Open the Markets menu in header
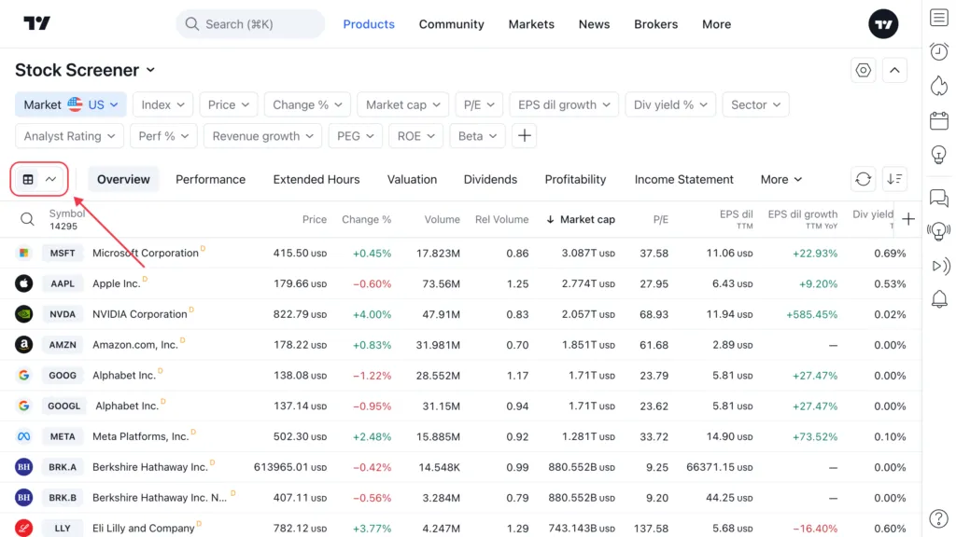Viewport: 956px width, 537px height. coord(531,23)
